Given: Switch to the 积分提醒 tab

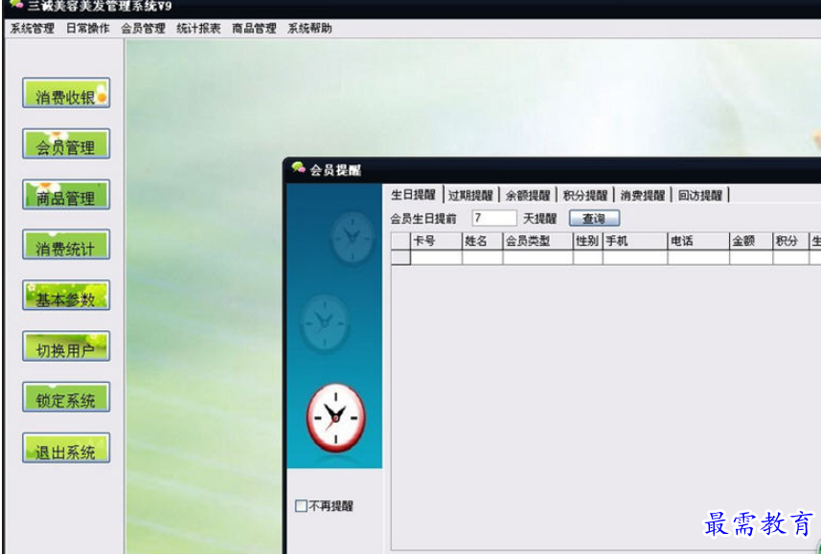Looking at the screenshot, I should (x=585, y=195).
